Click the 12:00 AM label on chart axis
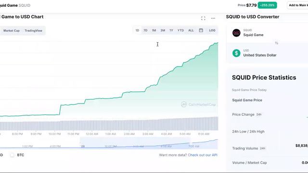Viewport: 308px width, 173px height. coord(92,134)
